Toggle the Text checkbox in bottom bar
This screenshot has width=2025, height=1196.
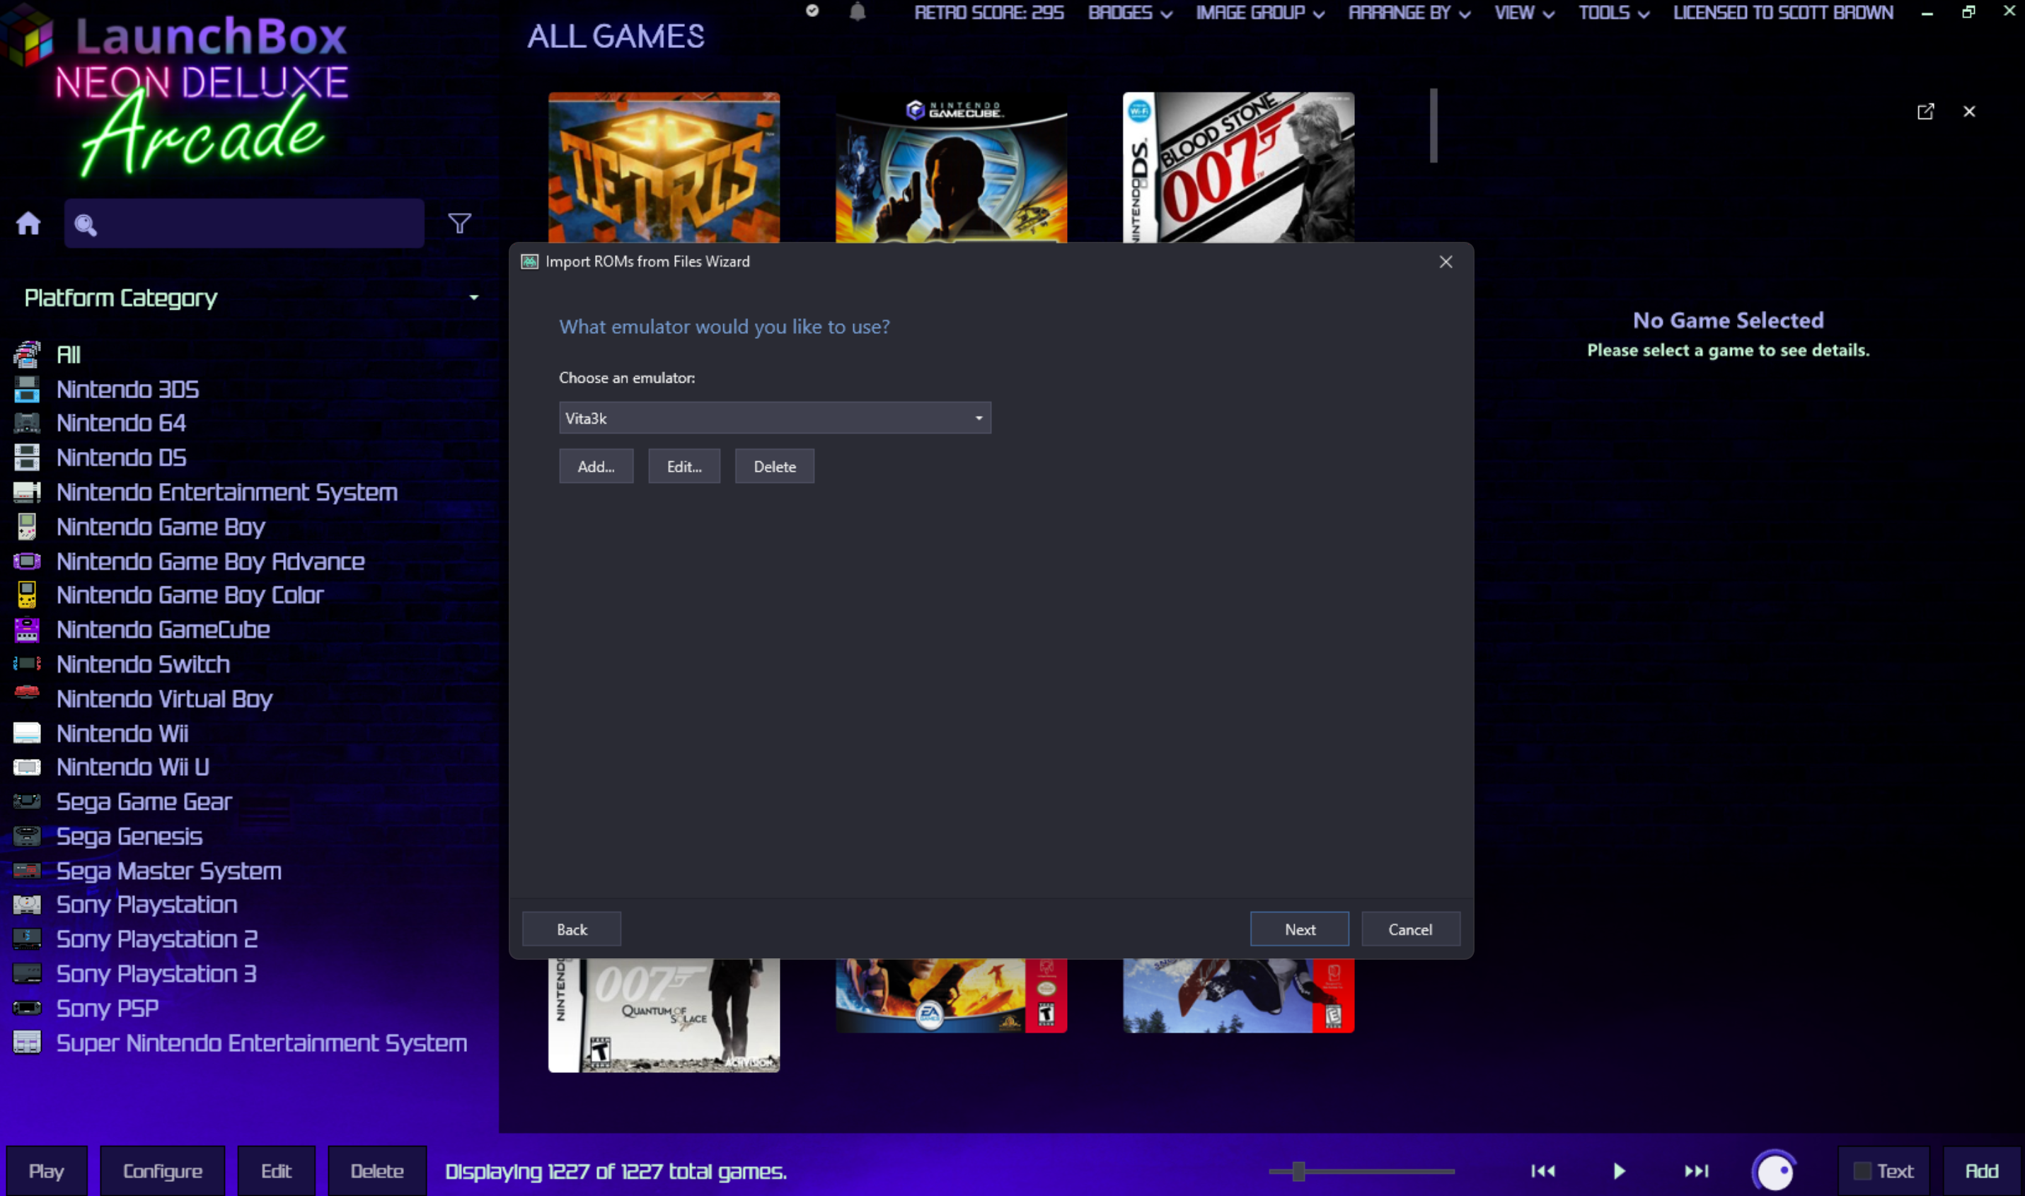(1862, 1171)
